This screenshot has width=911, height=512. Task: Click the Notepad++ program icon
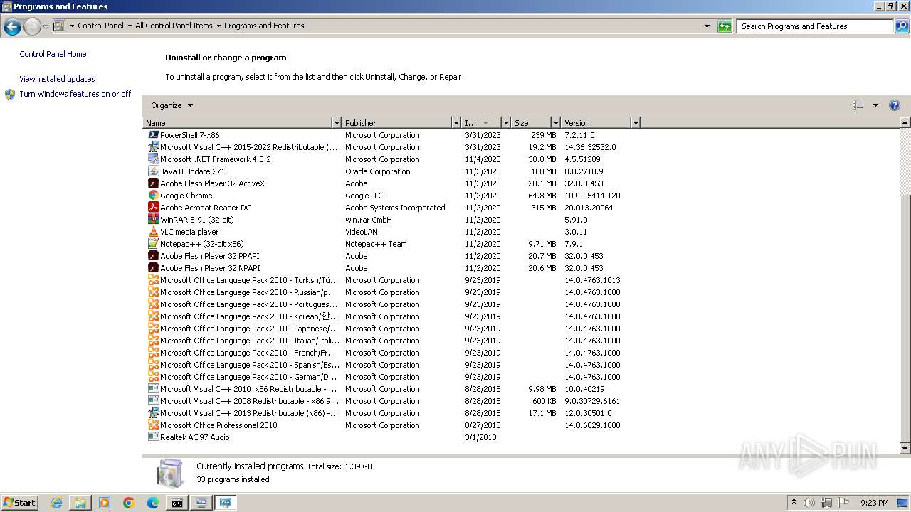coord(153,244)
